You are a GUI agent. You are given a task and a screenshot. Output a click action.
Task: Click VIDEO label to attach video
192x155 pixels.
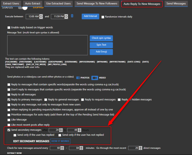click(102, 78)
